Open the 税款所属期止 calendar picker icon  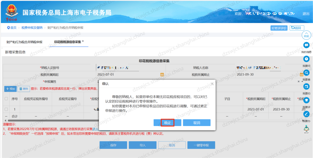(x=301, y=75)
